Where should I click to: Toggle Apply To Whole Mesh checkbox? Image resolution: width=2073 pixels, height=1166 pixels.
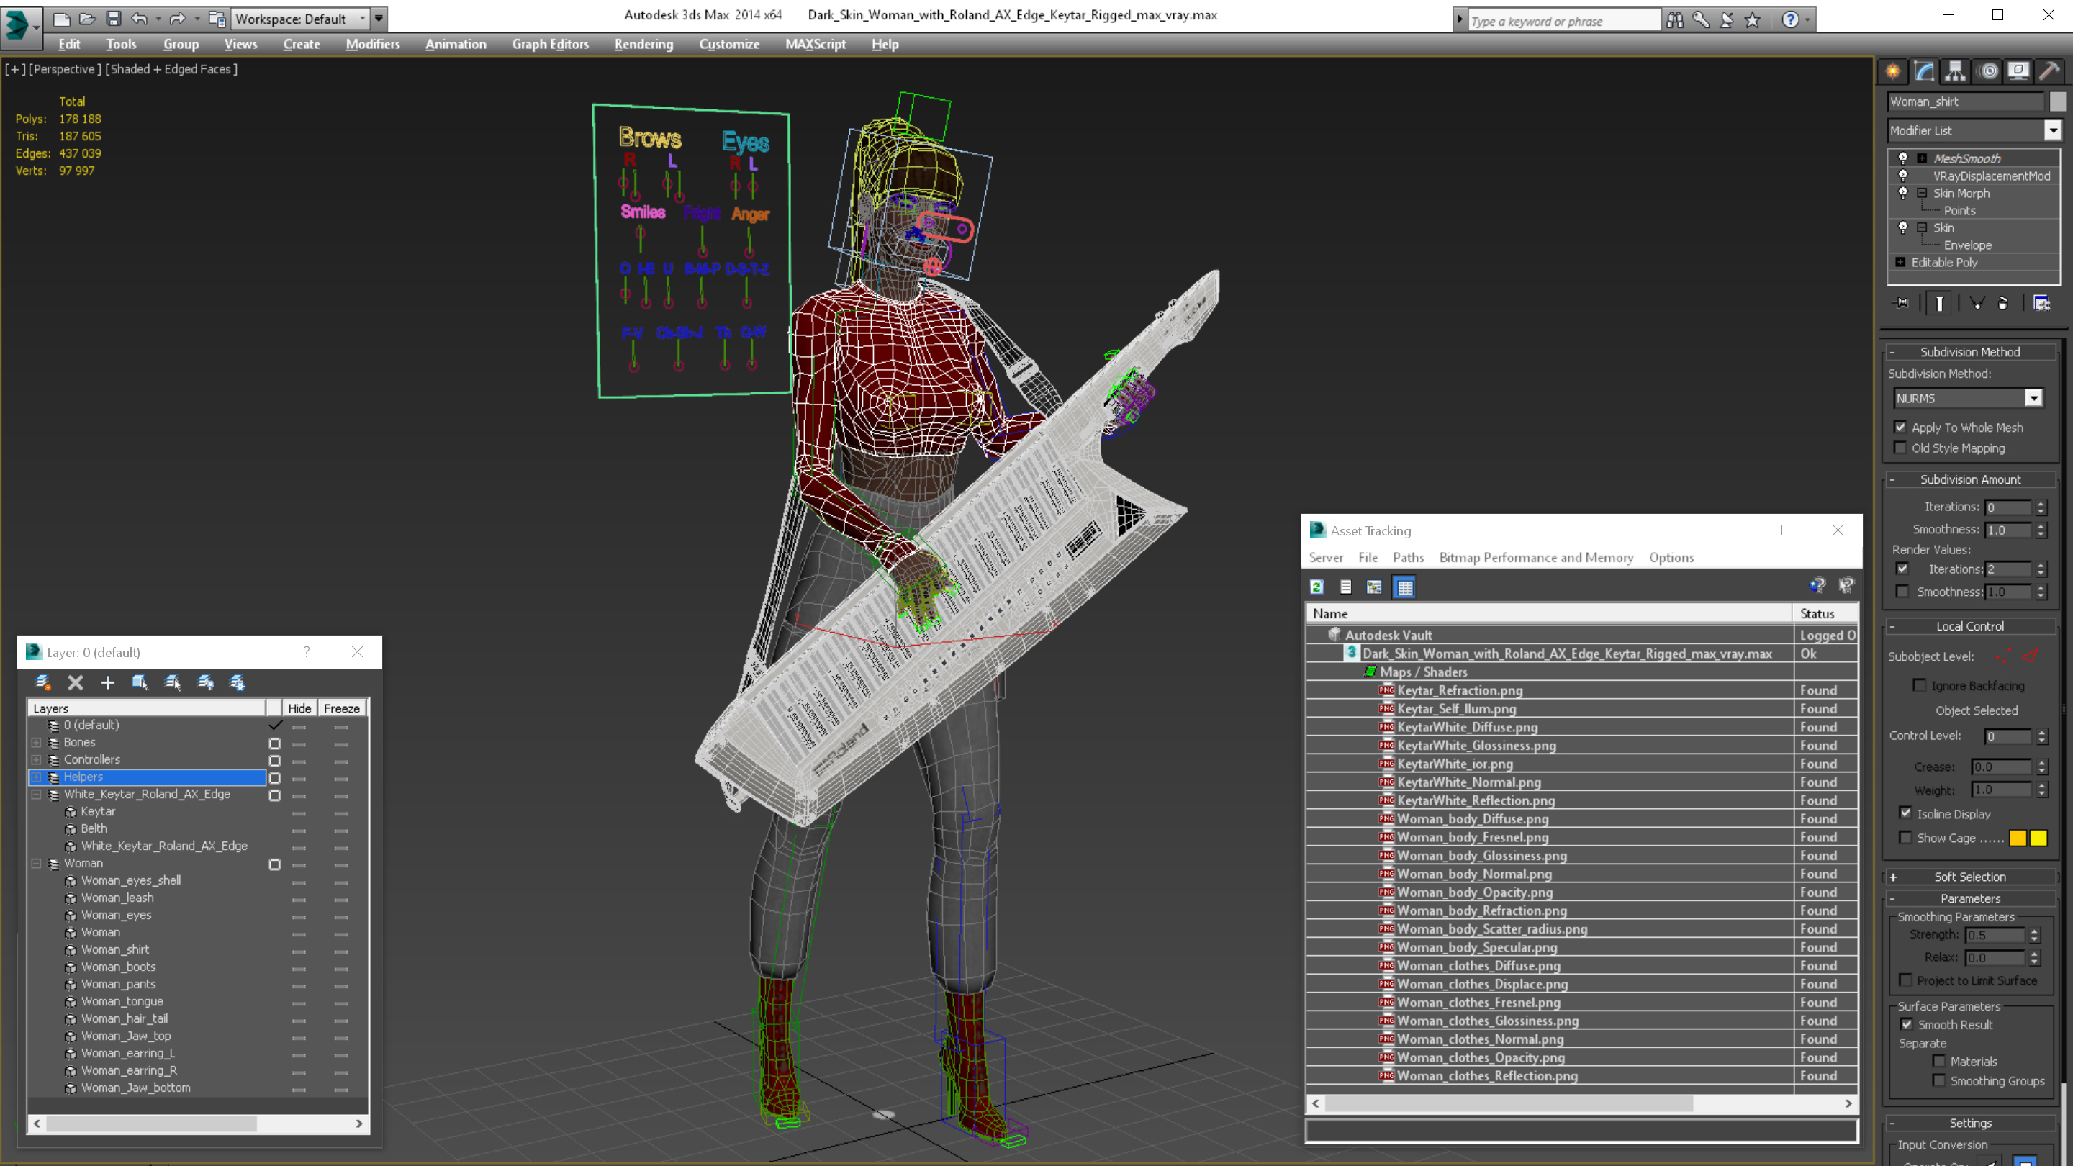(1900, 428)
